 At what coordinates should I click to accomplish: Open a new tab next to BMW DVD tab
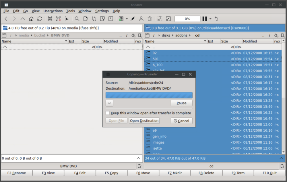coord(140,166)
